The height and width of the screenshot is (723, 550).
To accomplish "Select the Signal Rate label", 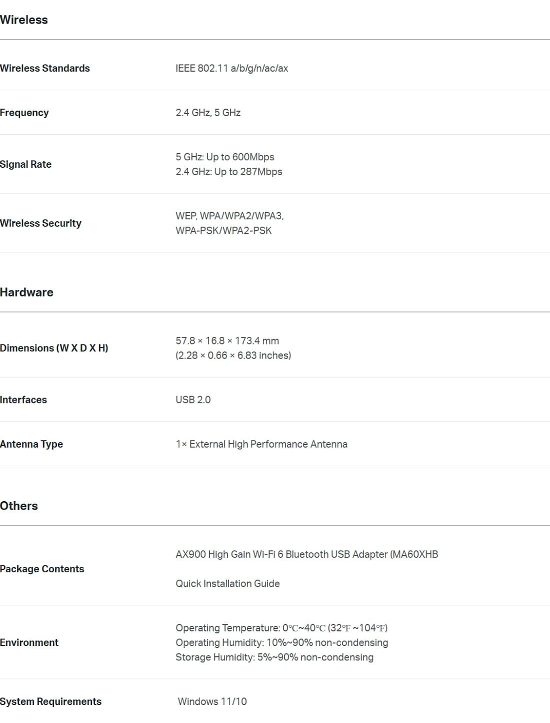I will click(x=26, y=164).
